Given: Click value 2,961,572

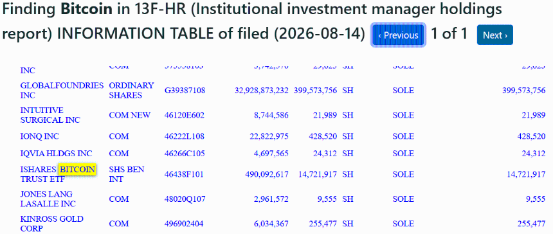Looking at the screenshot, I should [271, 199].
